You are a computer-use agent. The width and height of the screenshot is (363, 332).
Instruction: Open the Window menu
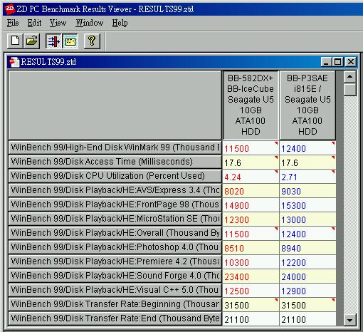tap(90, 23)
